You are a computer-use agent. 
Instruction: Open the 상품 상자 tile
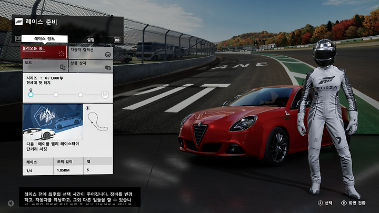[x=91, y=66]
